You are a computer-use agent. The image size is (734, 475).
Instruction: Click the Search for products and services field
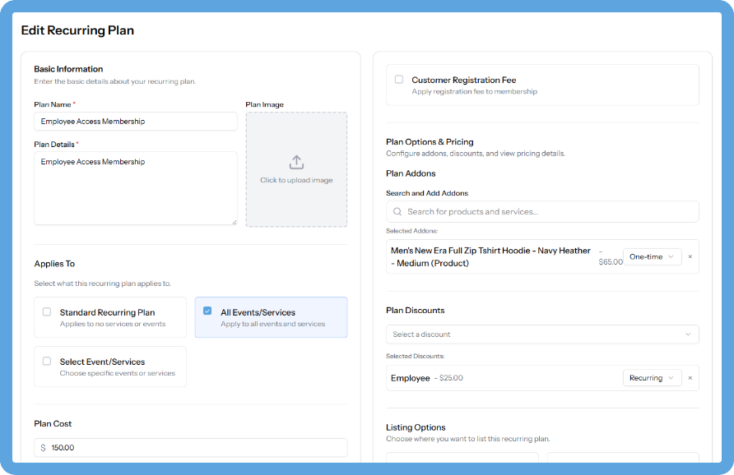click(542, 211)
